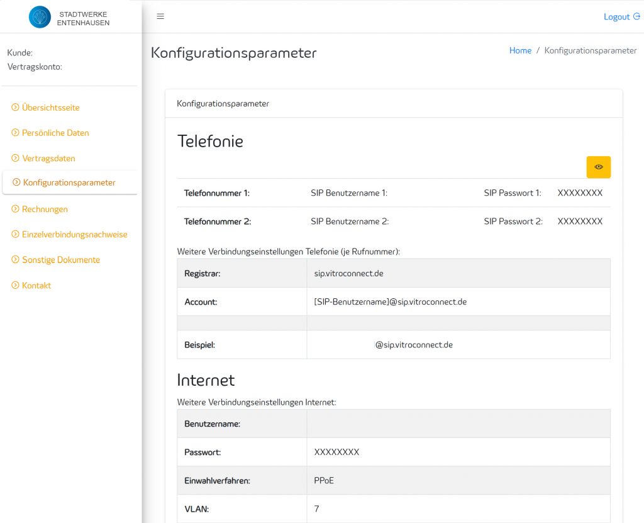
Task: Click the SIP Passwort 2 masked value
Action: (580, 221)
